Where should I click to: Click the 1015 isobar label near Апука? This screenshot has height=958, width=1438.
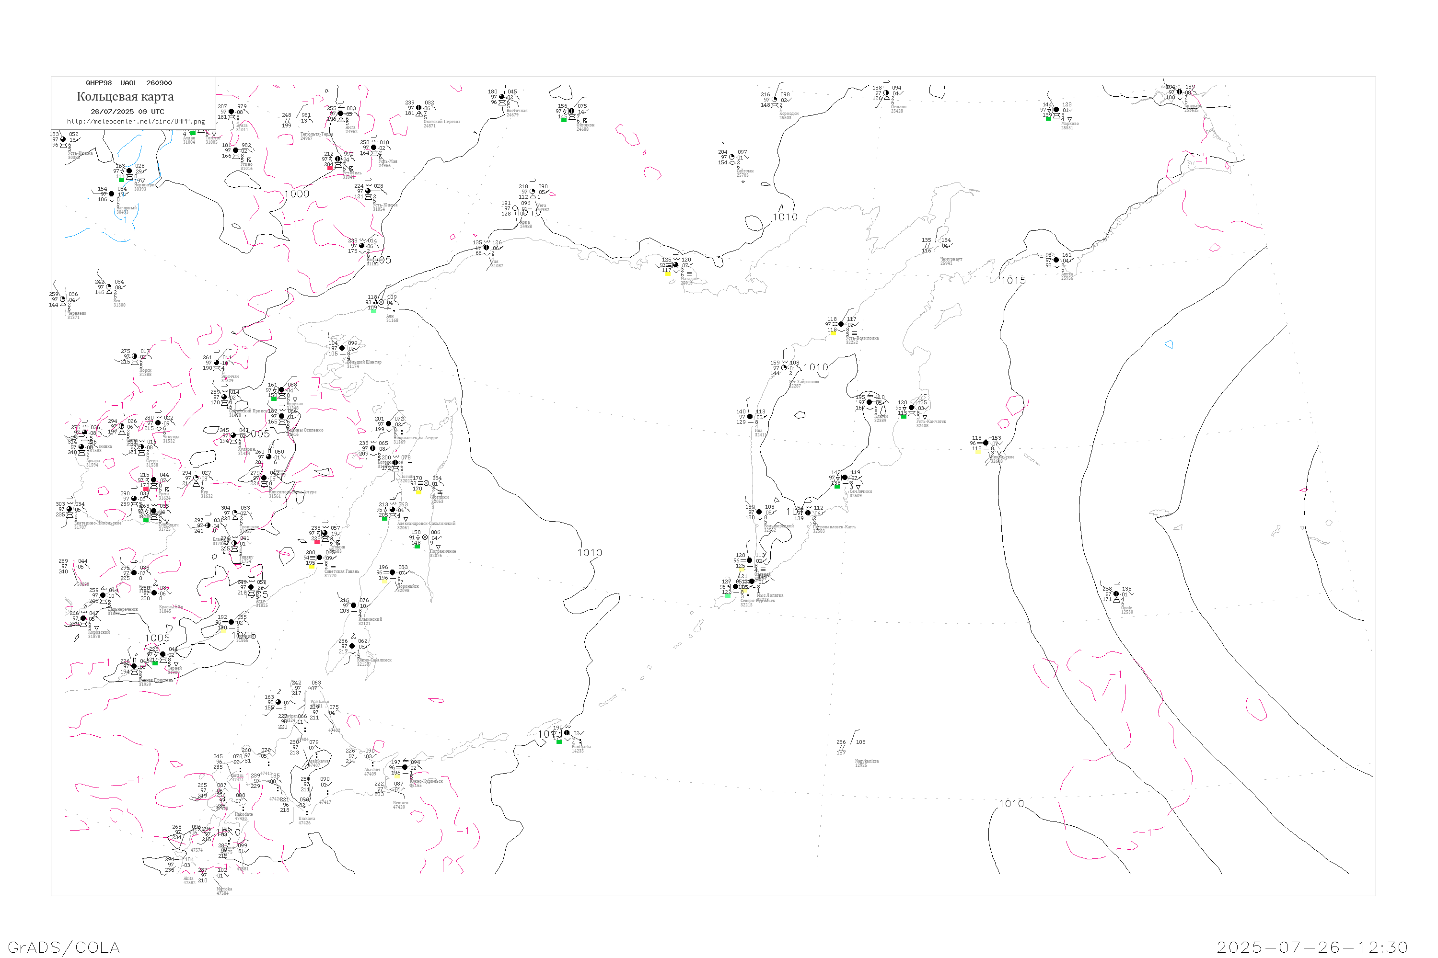tap(1013, 281)
